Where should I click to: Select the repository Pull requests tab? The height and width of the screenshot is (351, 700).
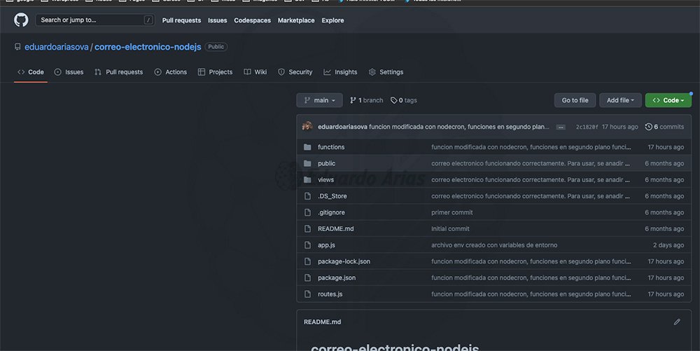[x=119, y=72]
